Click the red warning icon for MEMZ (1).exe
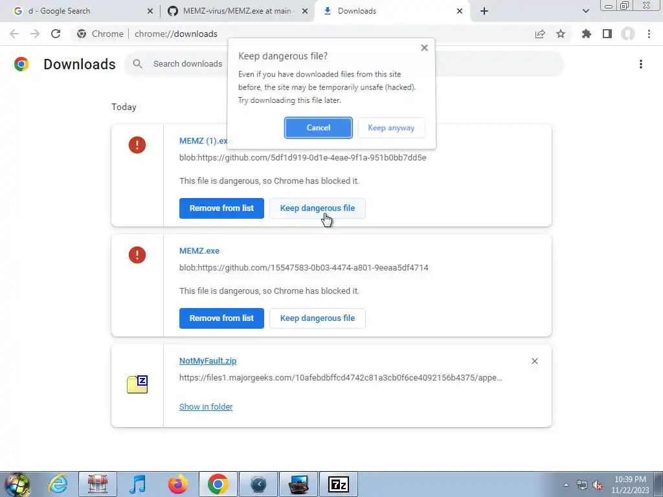The image size is (663, 497). point(137,145)
